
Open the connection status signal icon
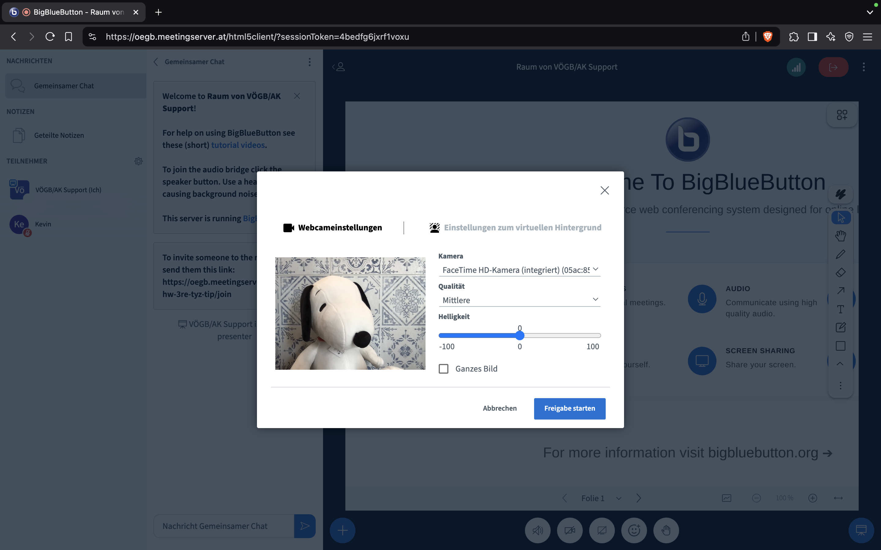pos(796,67)
